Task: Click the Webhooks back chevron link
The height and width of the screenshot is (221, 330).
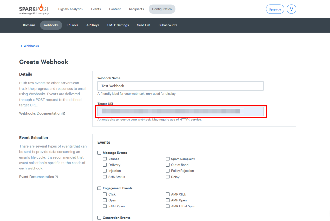Action: 29,46
